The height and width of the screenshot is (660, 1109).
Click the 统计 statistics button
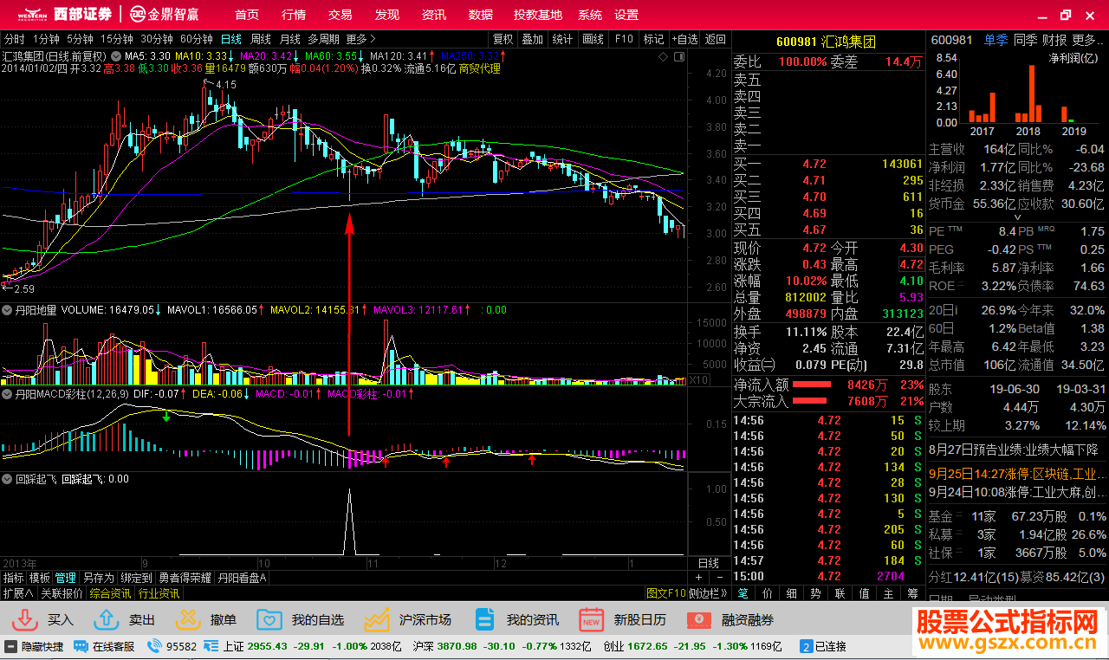pos(562,39)
